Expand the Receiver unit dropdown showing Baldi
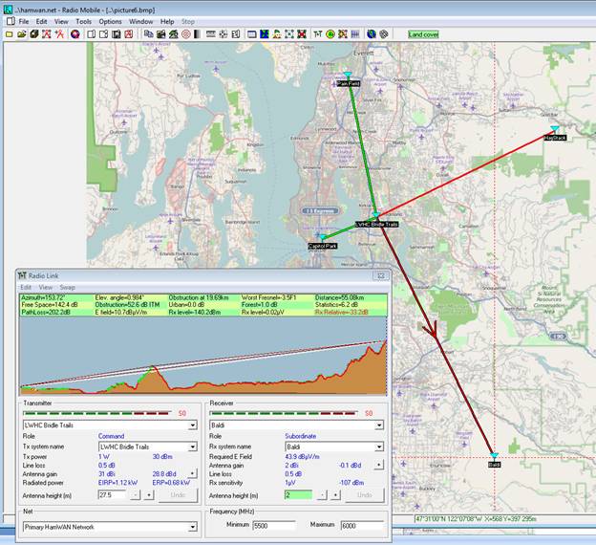 [379, 425]
